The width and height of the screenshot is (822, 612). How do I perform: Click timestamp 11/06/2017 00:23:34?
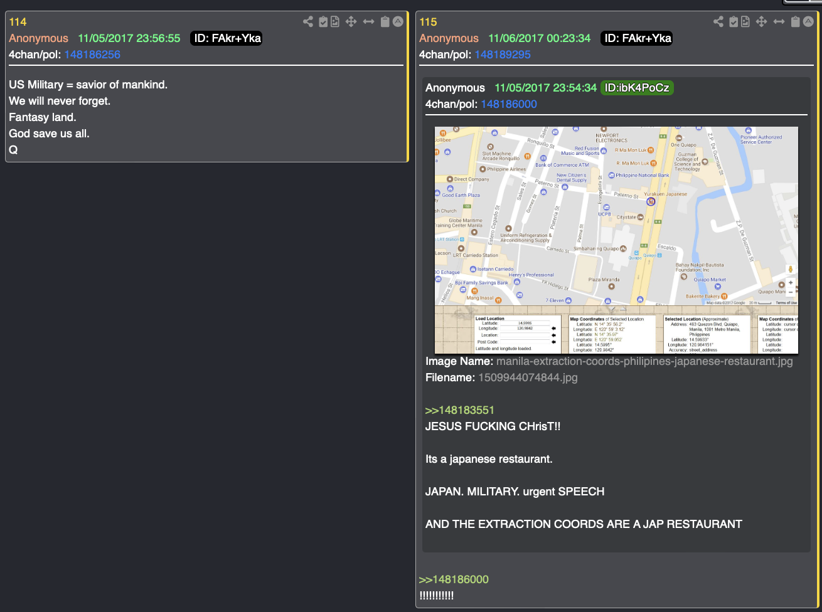(540, 38)
